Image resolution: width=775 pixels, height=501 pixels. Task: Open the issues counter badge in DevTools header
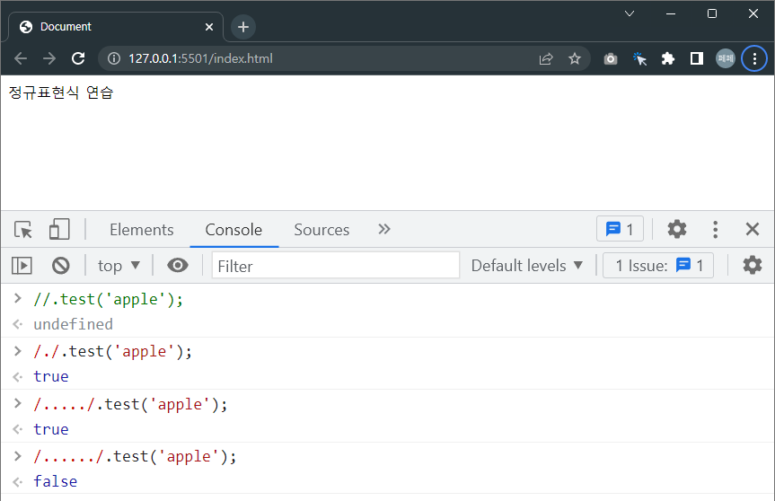click(620, 229)
